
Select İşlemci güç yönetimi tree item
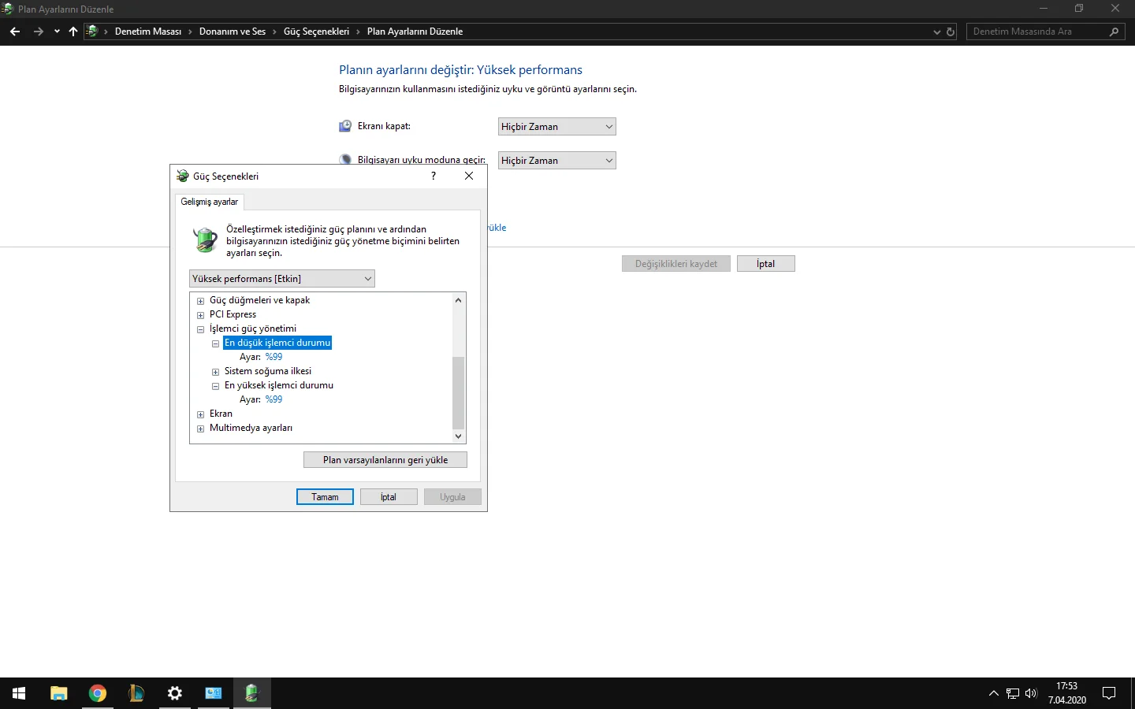[x=253, y=329]
